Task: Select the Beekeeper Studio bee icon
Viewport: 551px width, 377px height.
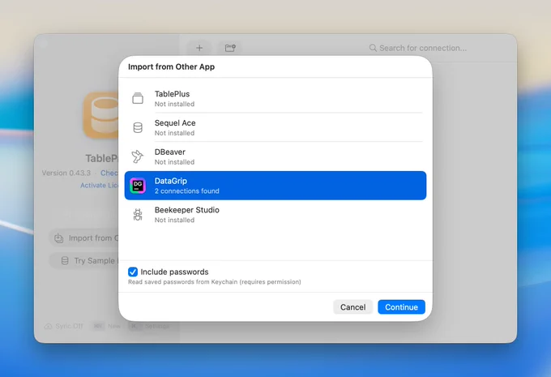Action: 138,214
